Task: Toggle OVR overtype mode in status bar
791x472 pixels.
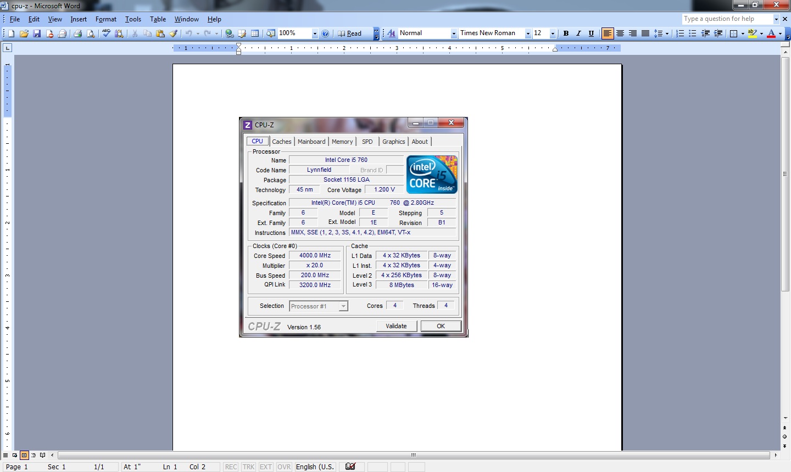Action: pos(284,467)
